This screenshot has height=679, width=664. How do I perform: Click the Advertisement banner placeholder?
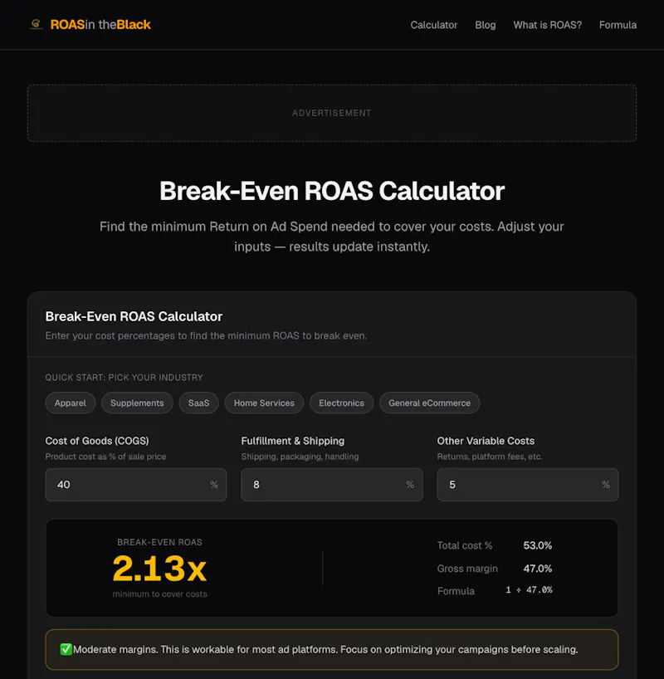332,113
